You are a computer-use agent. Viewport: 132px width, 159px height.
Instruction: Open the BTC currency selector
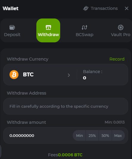point(40,75)
